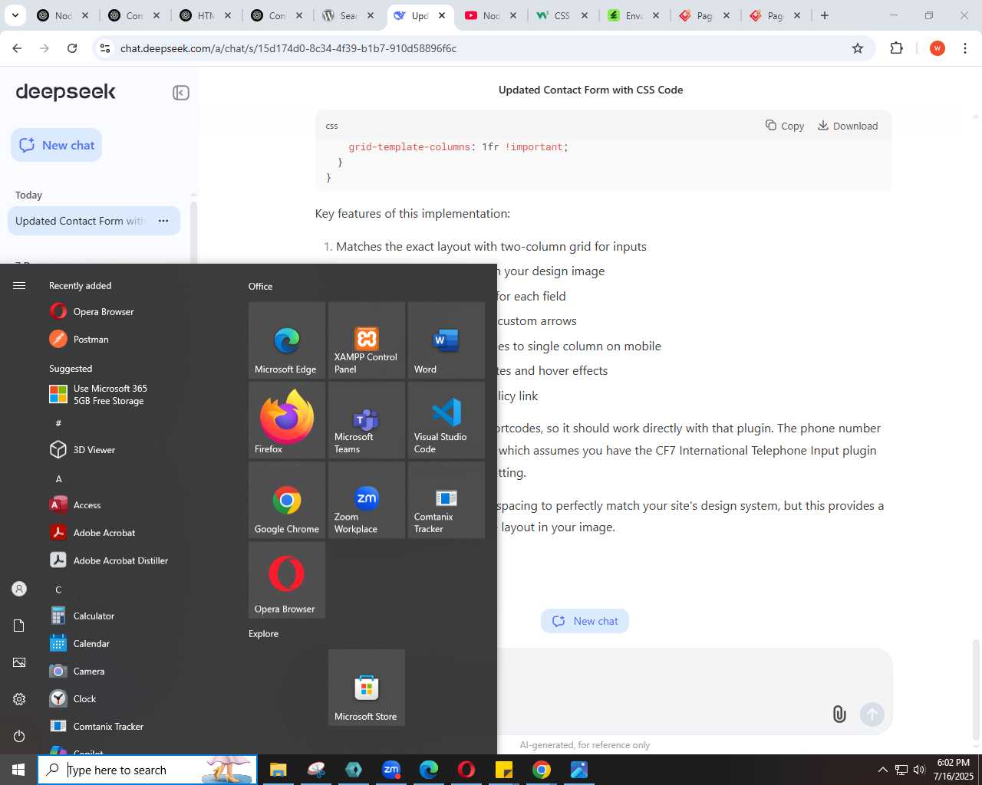The height and width of the screenshot is (785, 982).
Task: Open the Chrome profile avatar menu
Action: (937, 48)
